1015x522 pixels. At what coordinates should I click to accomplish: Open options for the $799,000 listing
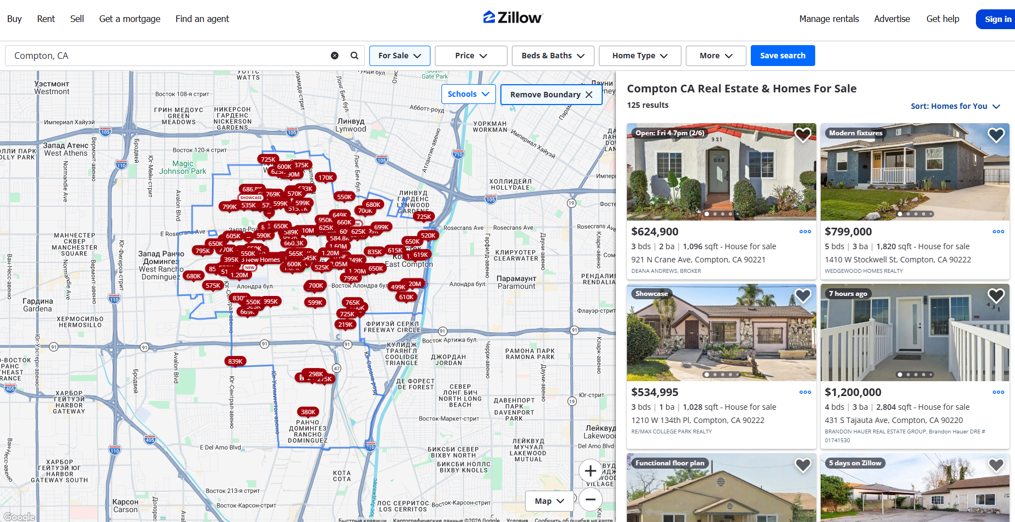[x=998, y=232]
